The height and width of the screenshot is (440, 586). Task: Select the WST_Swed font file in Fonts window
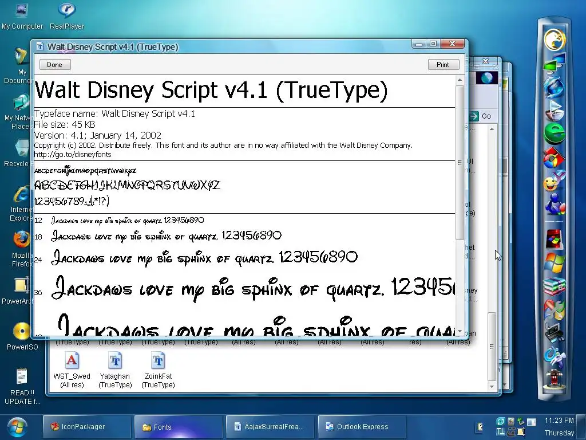[72, 370]
